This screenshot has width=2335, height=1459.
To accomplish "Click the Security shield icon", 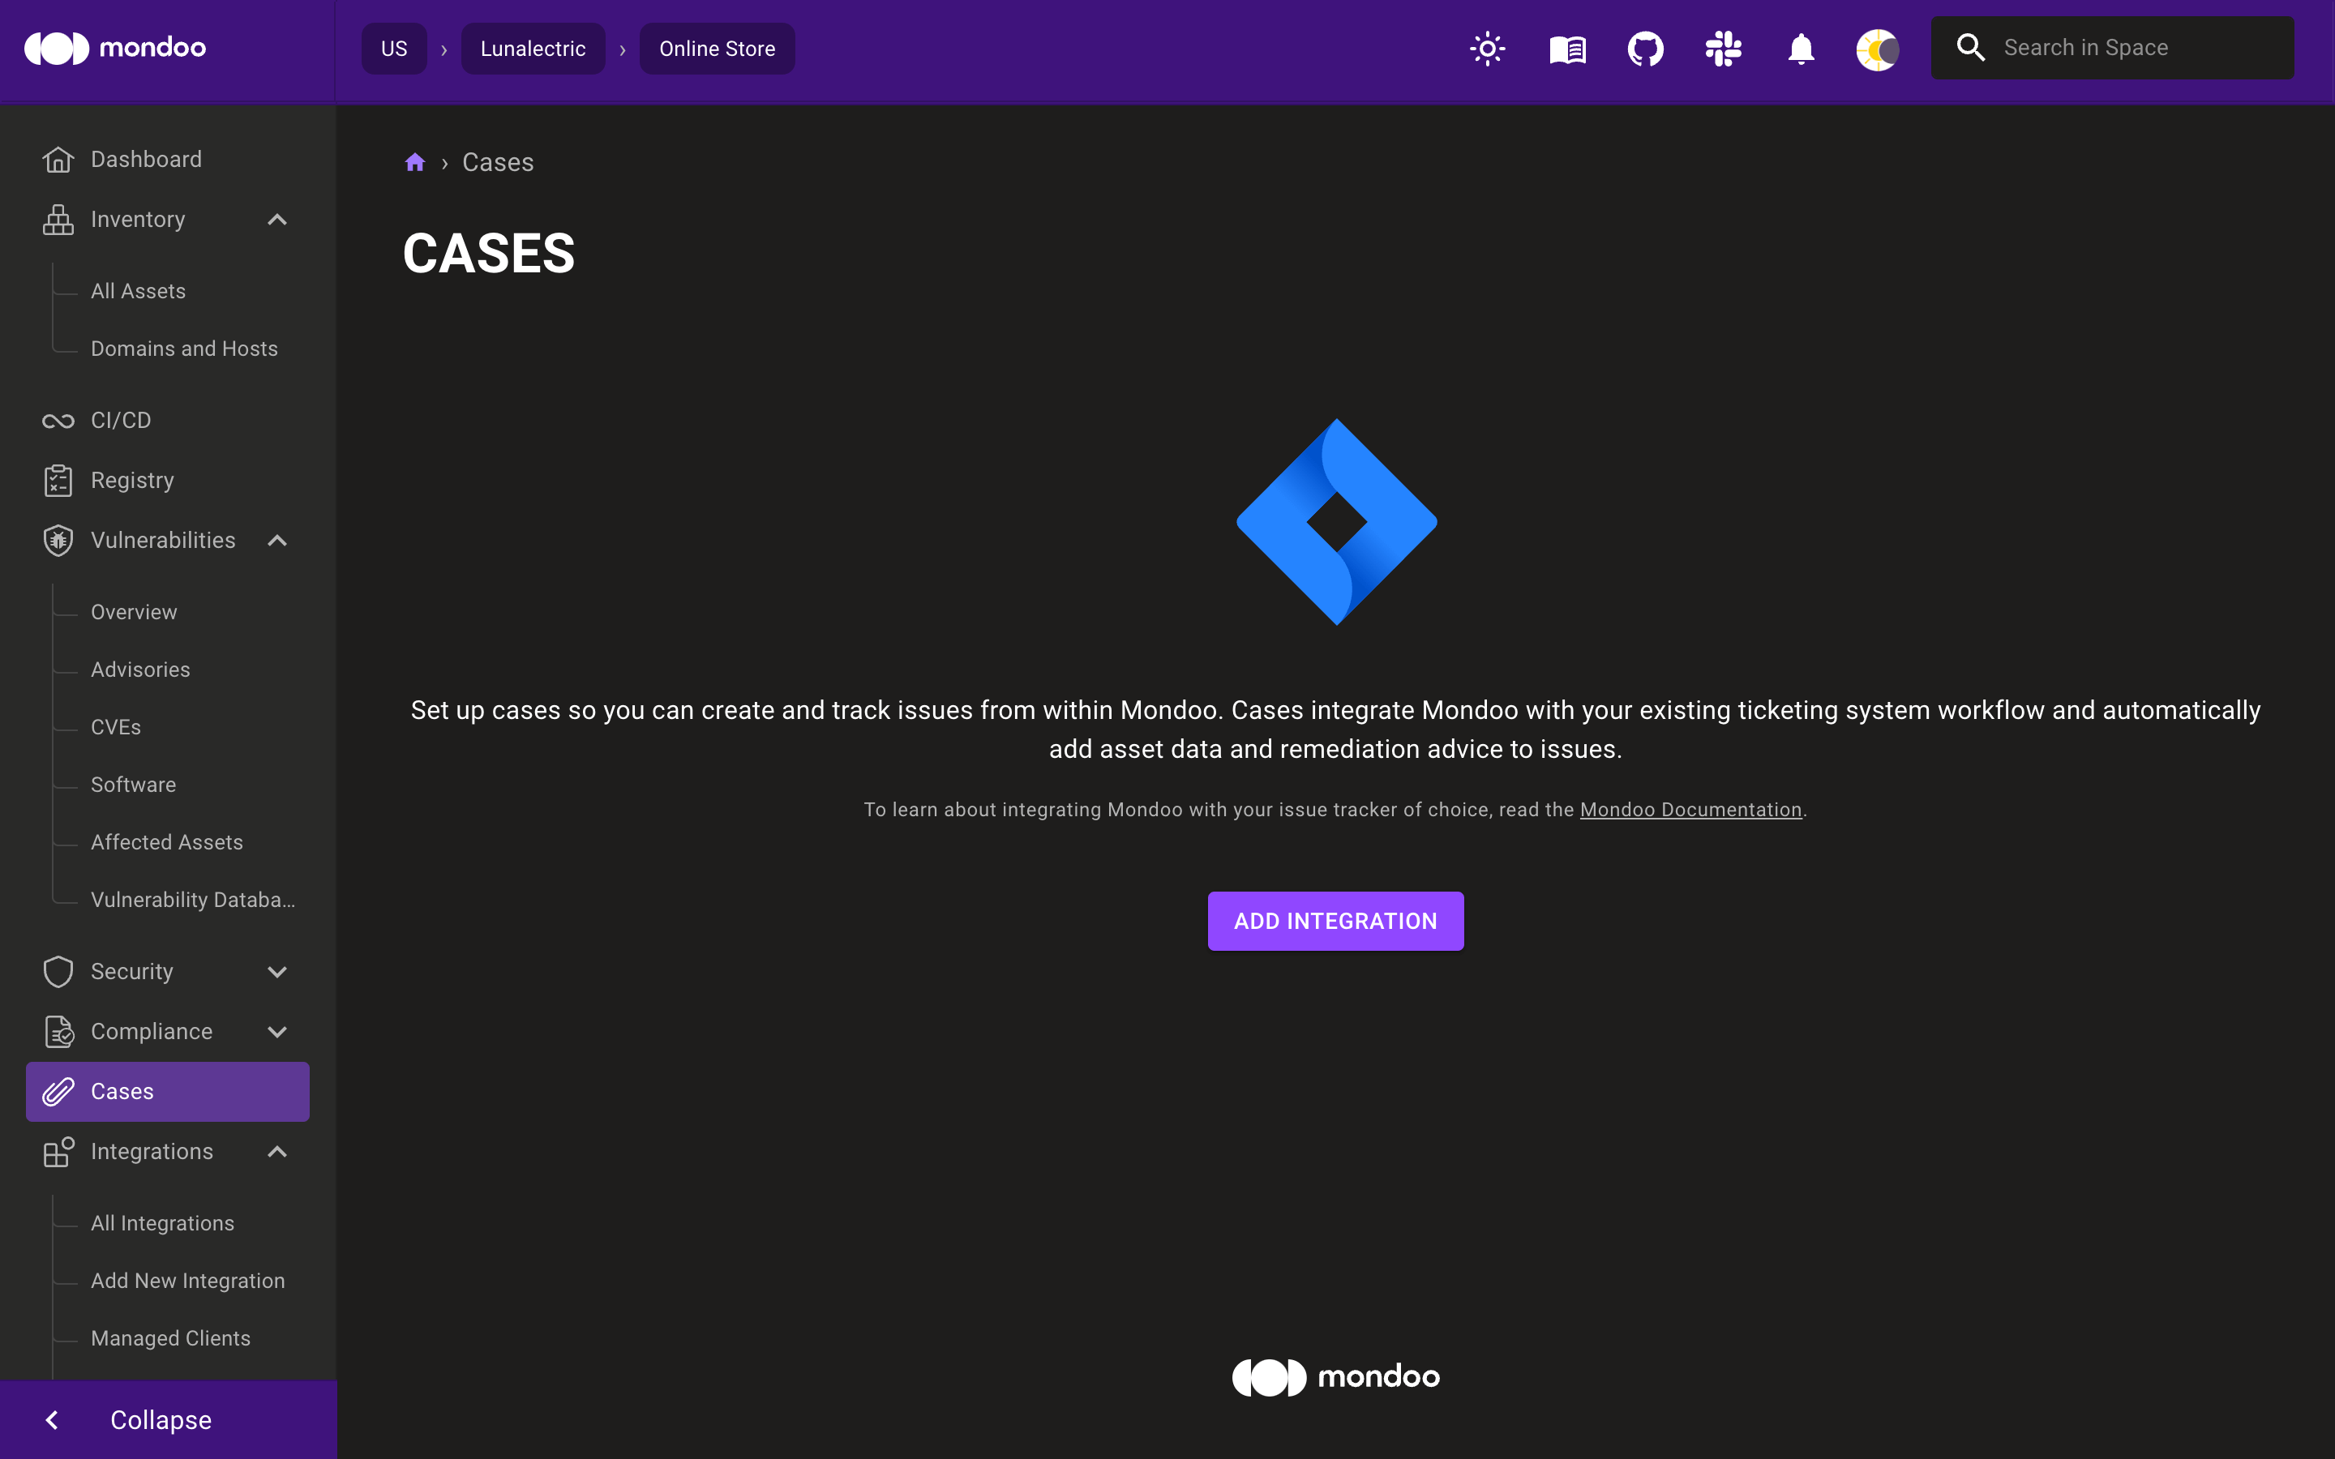I will tap(55, 972).
